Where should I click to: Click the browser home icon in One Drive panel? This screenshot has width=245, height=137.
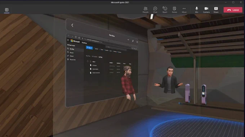[x=79, y=38]
